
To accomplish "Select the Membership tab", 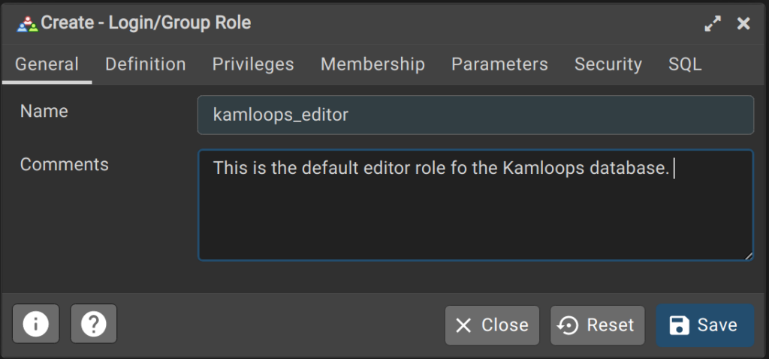I will click(372, 64).
